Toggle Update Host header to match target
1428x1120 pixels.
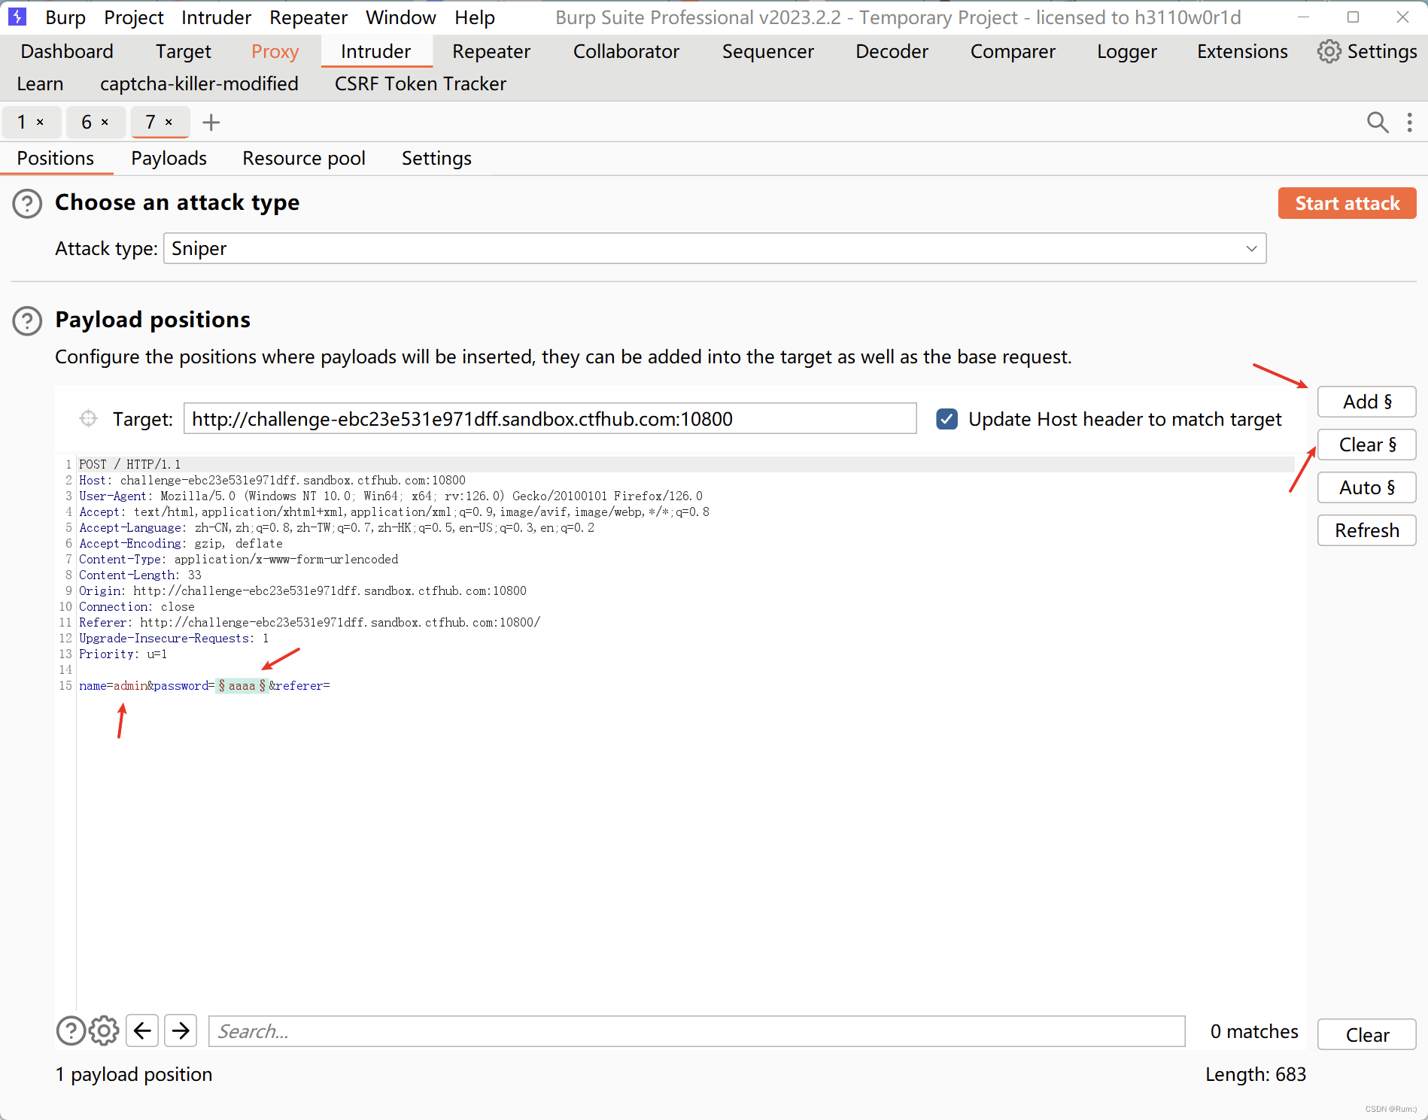[947, 419]
